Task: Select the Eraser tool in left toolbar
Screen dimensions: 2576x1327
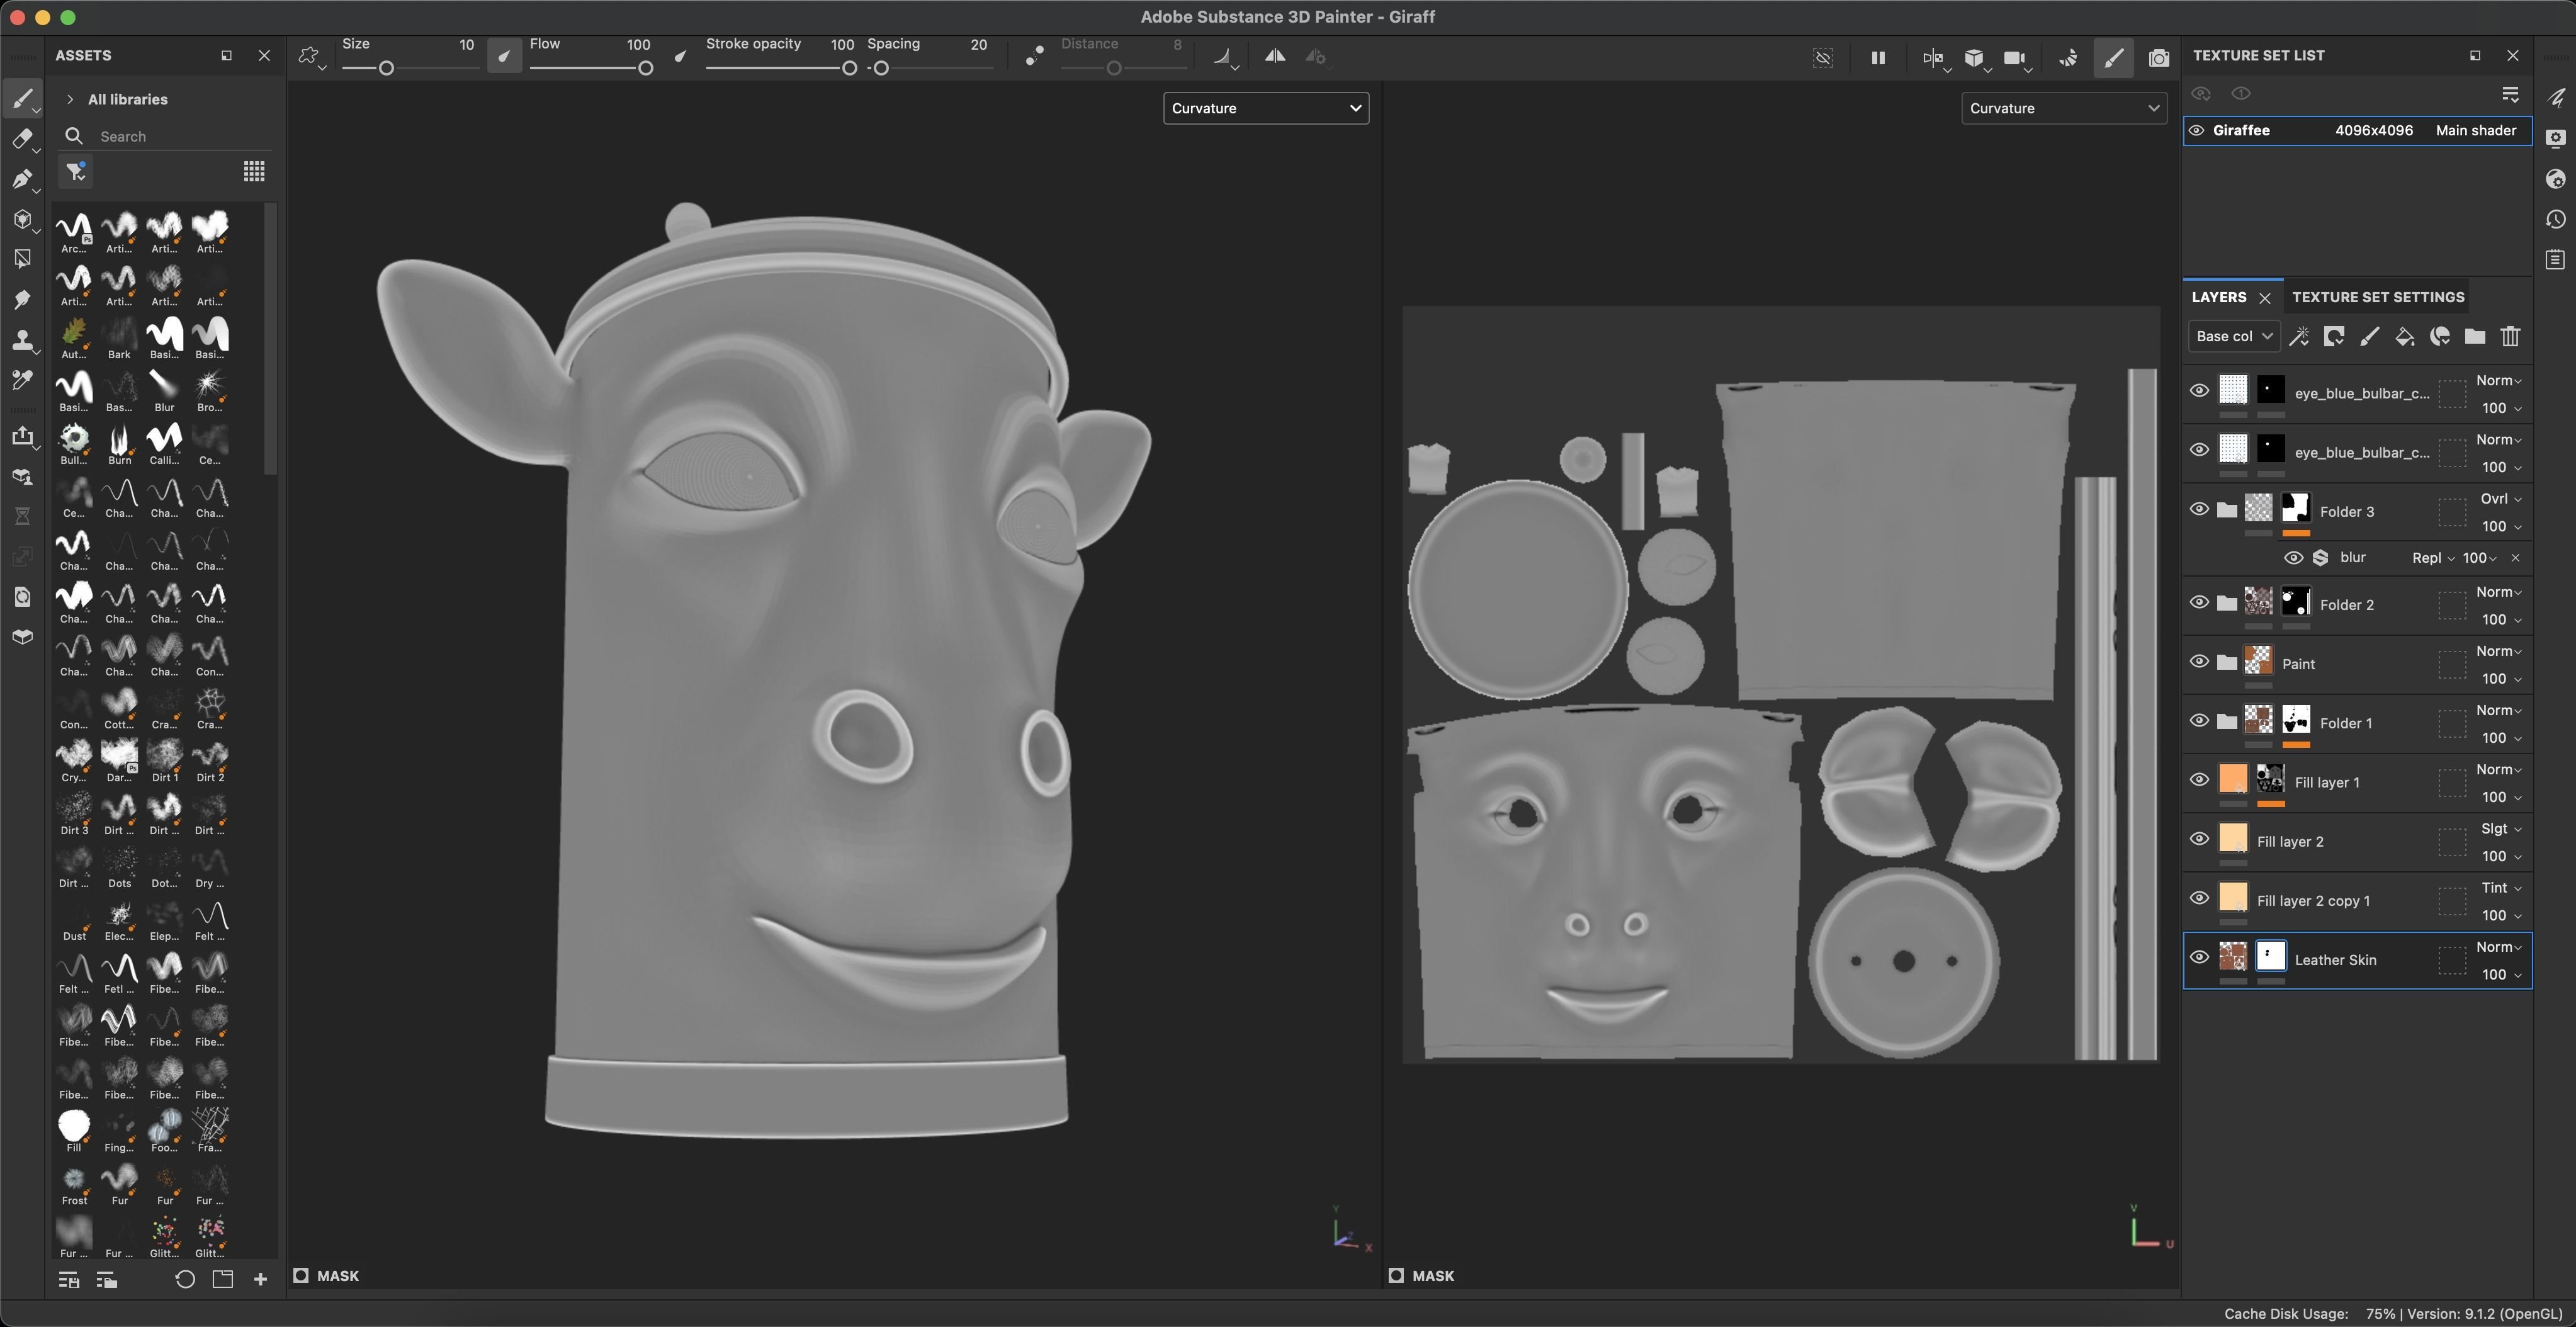Action: click(22, 139)
